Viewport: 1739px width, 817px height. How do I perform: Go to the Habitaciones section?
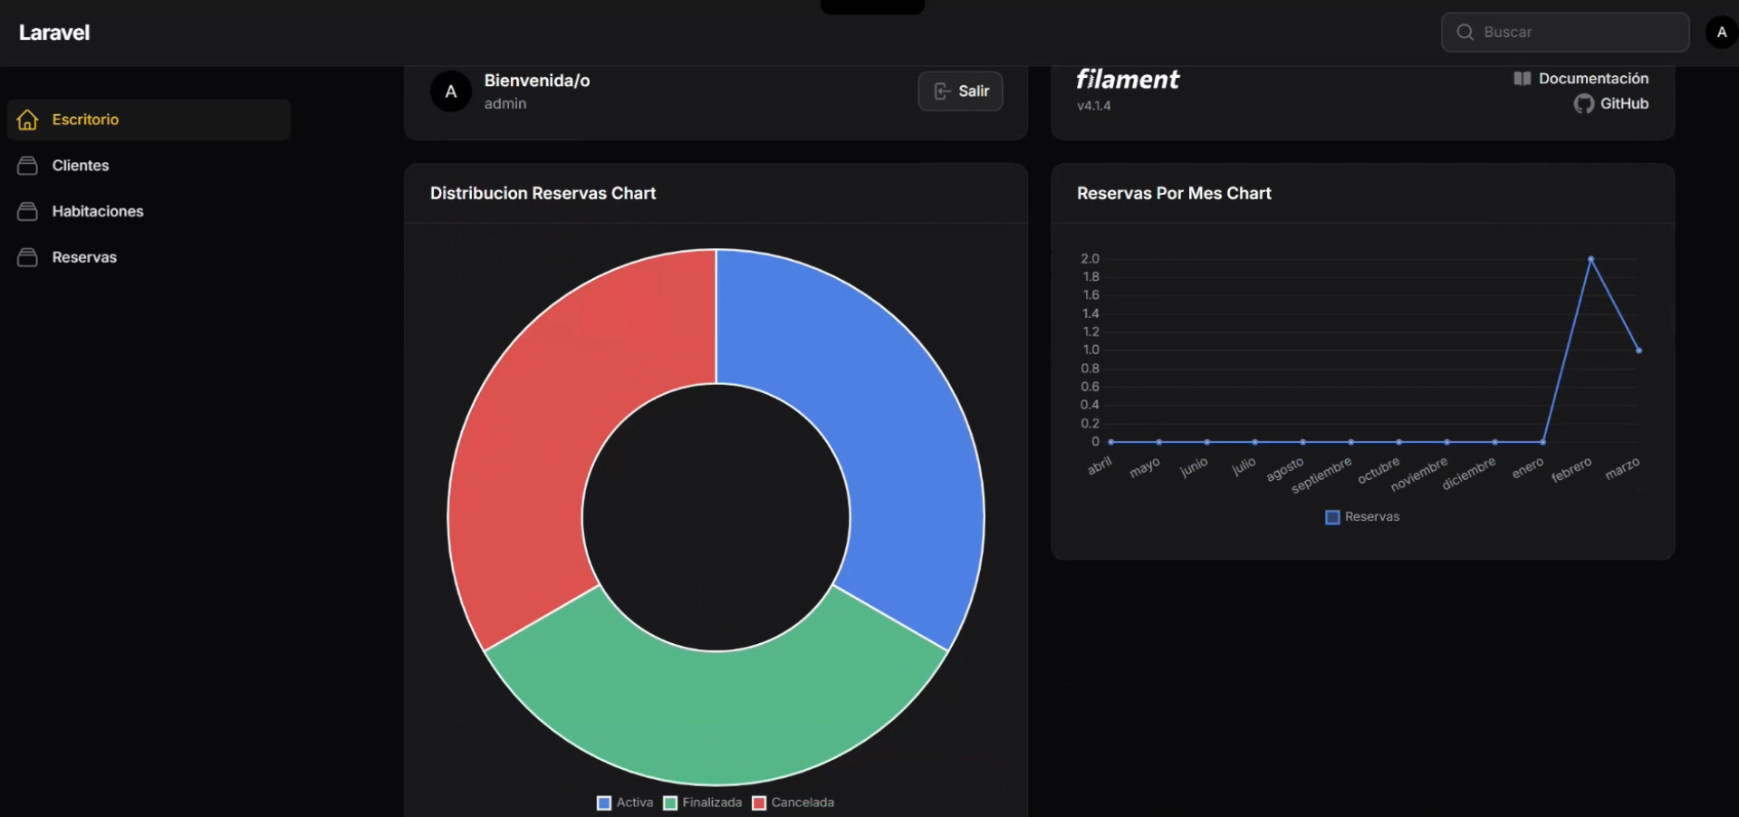98,211
